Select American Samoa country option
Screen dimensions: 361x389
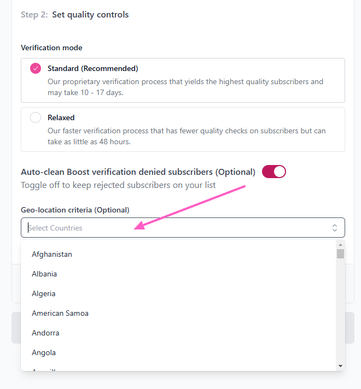(x=60, y=313)
